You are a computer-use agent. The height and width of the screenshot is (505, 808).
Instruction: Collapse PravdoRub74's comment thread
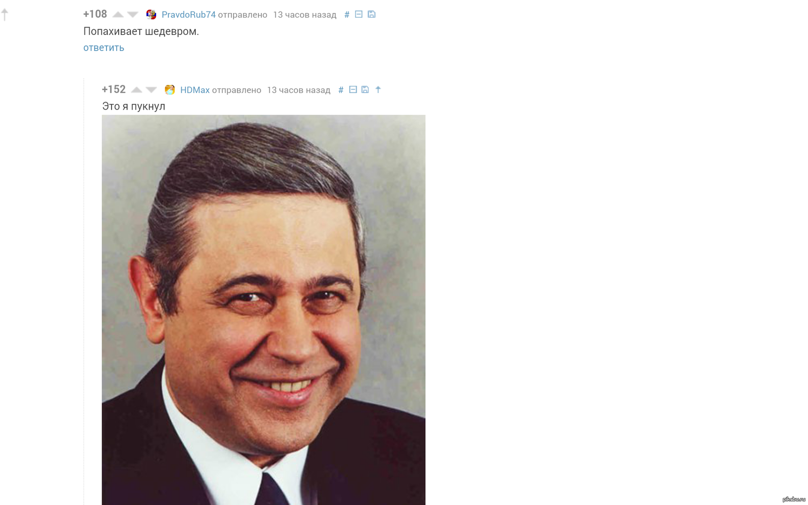359,14
